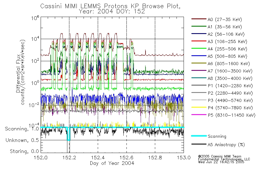Click the 153.0 x-axis tick label

[x=184, y=158]
